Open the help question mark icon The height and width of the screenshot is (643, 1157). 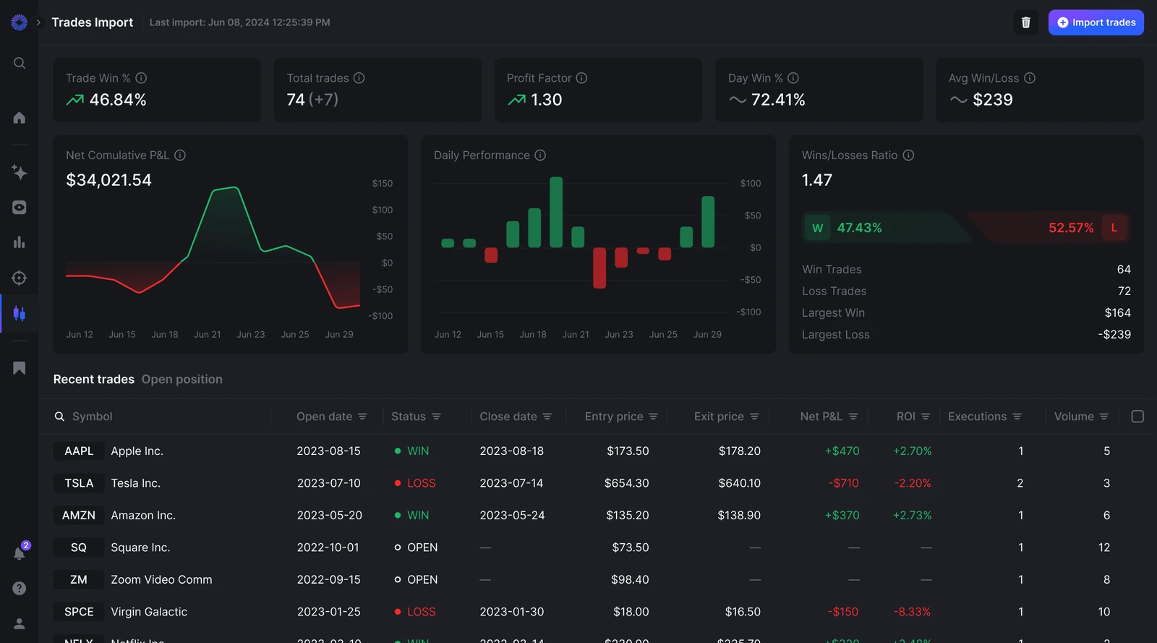(20, 588)
